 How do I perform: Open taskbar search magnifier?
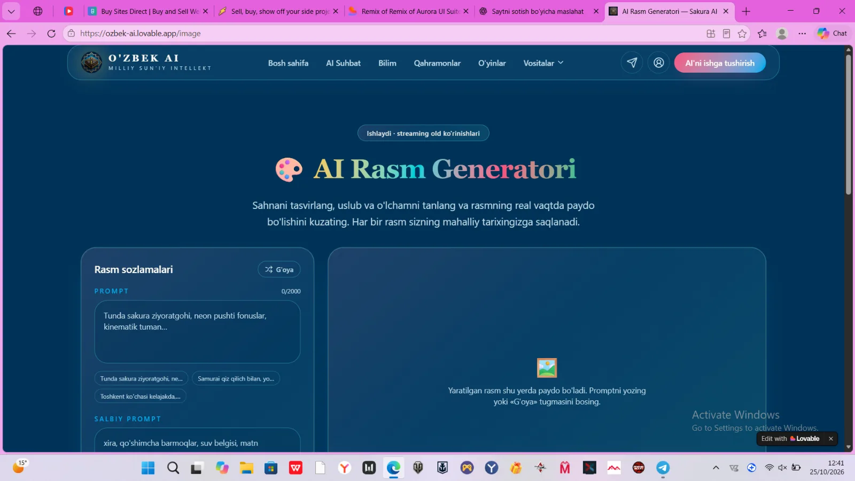(x=173, y=468)
